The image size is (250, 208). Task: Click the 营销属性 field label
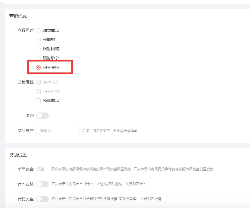click(x=26, y=82)
